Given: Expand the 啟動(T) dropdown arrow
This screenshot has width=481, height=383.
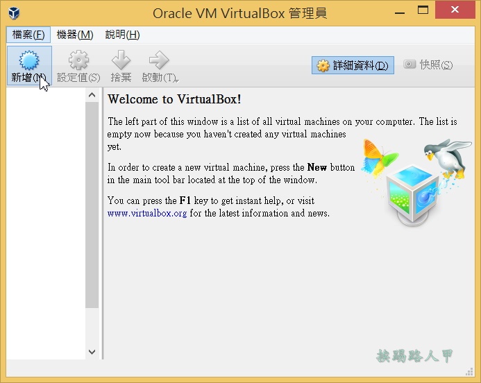Looking at the screenshot, I should 177,80.
